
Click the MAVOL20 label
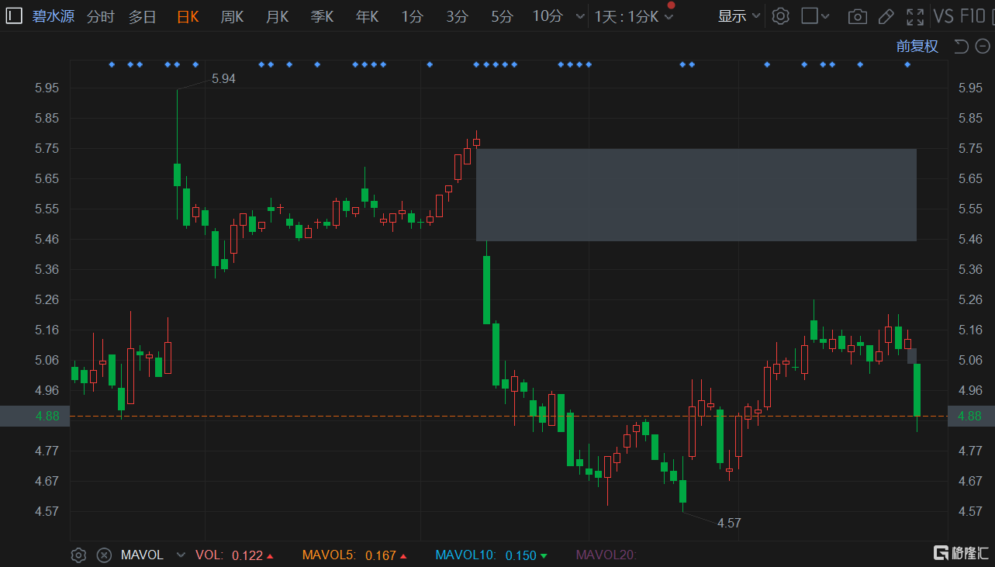tap(606, 555)
